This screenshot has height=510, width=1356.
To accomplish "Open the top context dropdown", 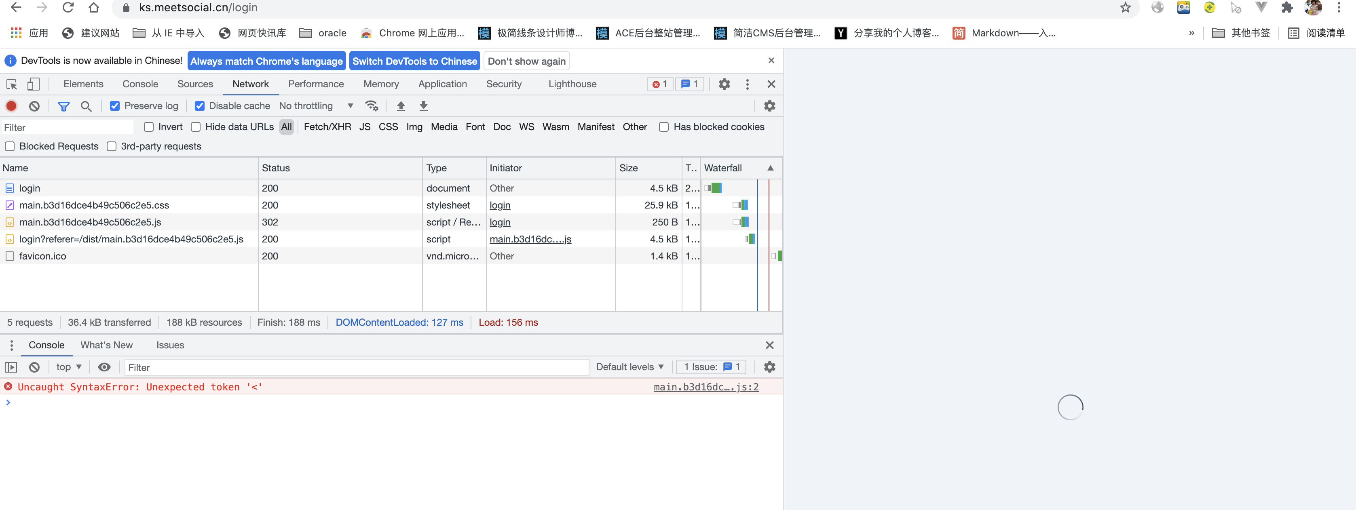I will coord(68,367).
